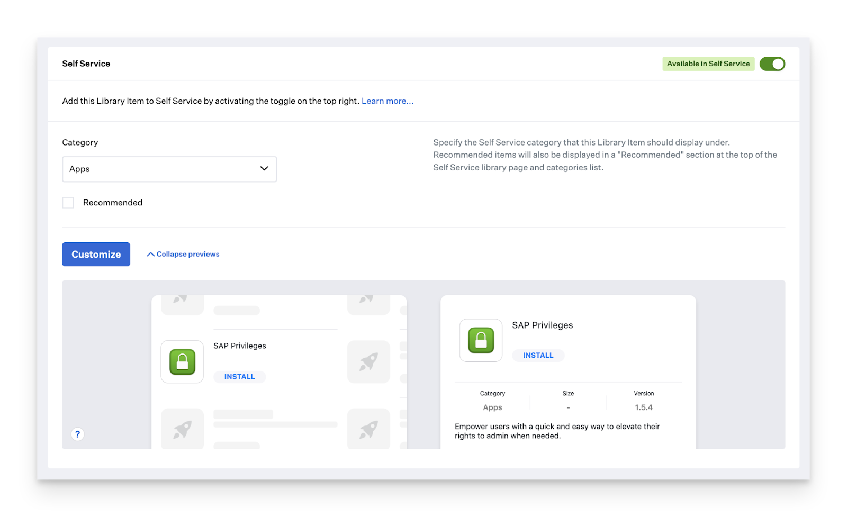Click the bottom-right rocket placeholder icon in list preview
This screenshot has height=517, width=847.
(368, 429)
